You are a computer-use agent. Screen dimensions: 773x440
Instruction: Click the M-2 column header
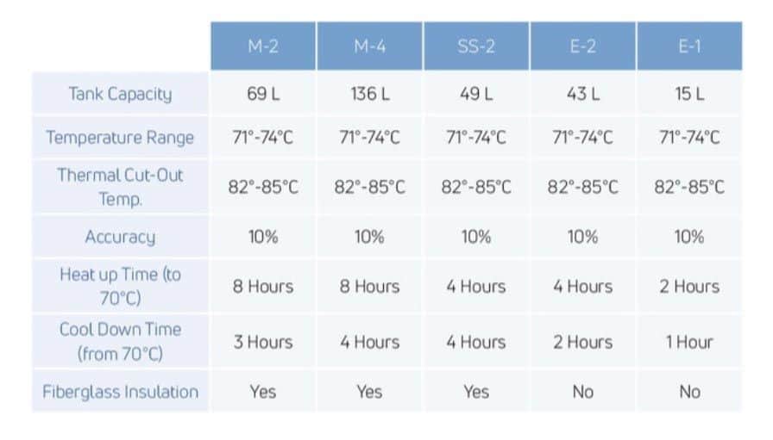[x=263, y=46]
